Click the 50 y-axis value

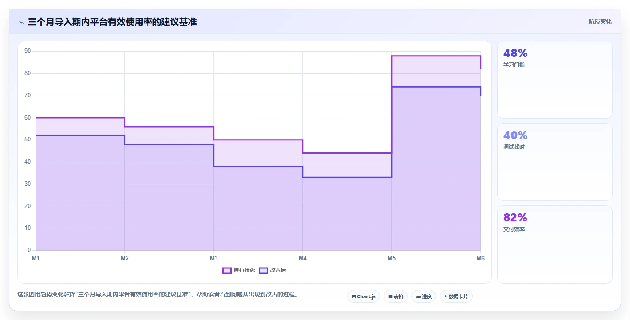(28, 140)
